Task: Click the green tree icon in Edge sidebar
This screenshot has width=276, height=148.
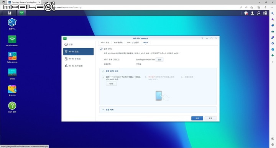Action: click(273, 55)
